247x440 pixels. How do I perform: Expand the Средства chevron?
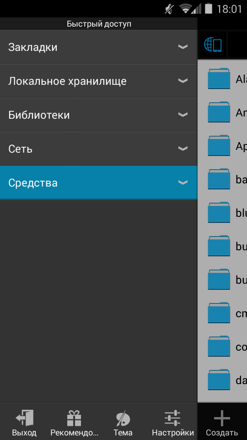pyautogui.click(x=183, y=182)
